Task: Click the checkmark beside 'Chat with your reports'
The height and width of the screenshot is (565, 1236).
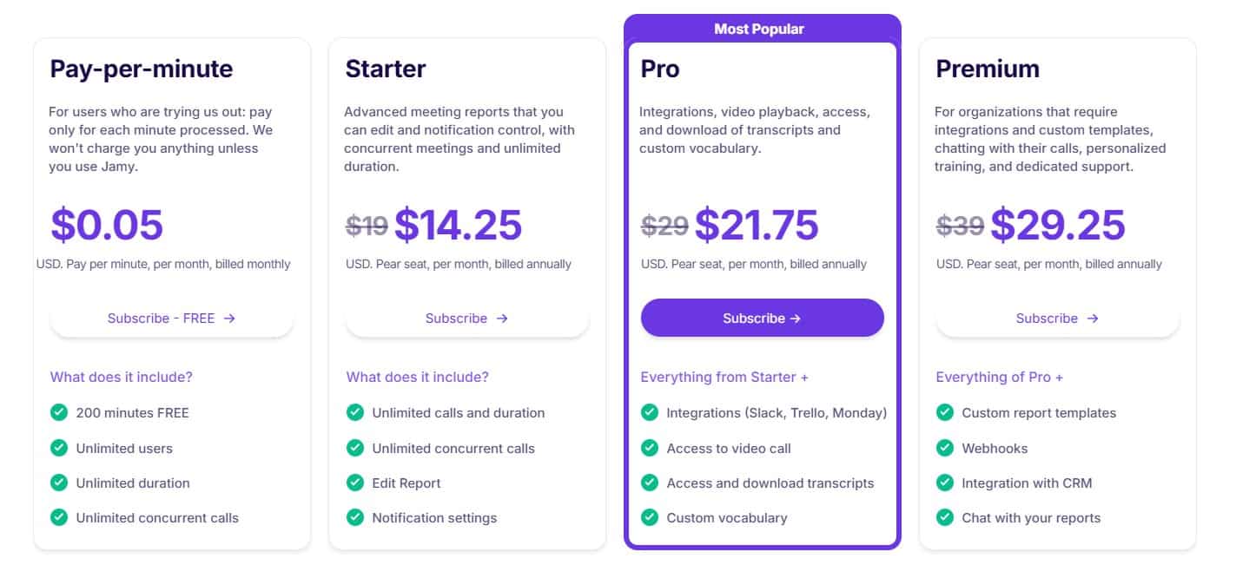Action: pyautogui.click(x=944, y=518)
